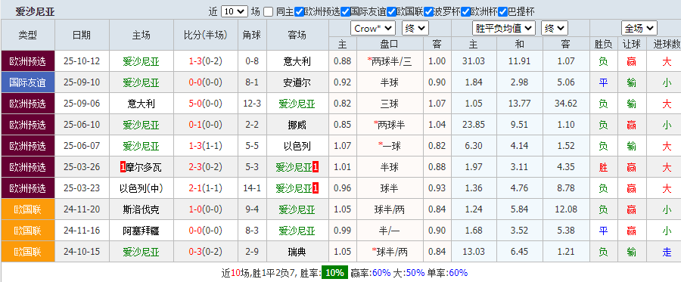Uncheck the 巴提杯 filter checkbox
The image size is (681, 282).
pos(503,11)
